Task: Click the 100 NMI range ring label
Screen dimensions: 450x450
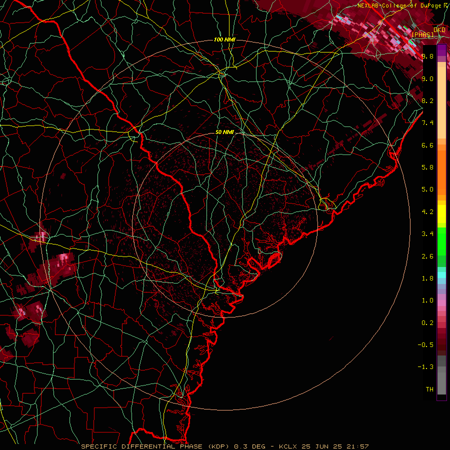Action: click(x=224, y=39)
